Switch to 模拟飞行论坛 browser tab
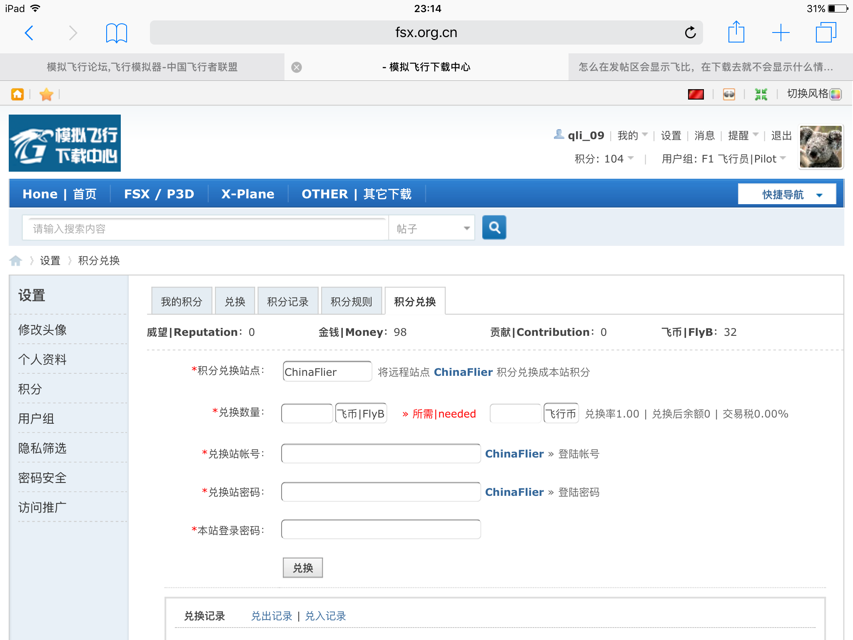The height and width of the screenshot is (640, 853). click(142, 67)
